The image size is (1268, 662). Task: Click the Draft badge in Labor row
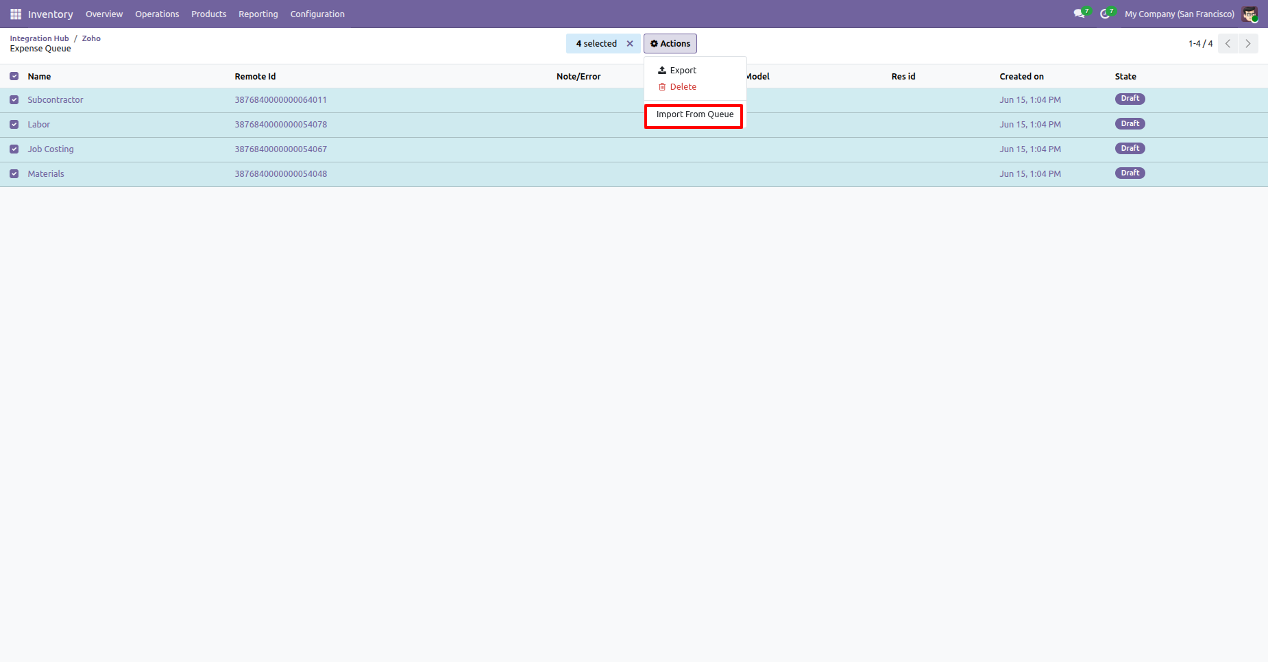1130,123
